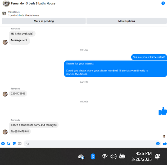Click Fernando's avatar next to Message sent

pyautogui.click(x=5, y=42)
